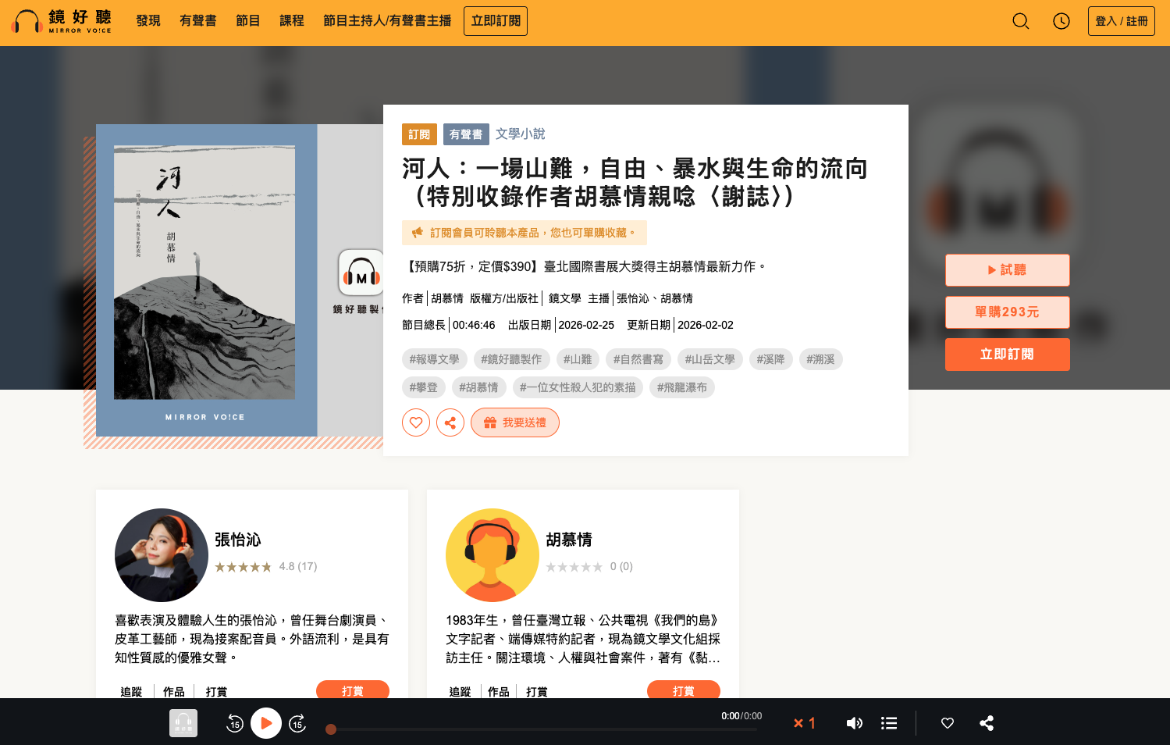This screenshot has height=745, width=1170.
Task: Click 我要送禮 gift button
Action: (515, 422)
